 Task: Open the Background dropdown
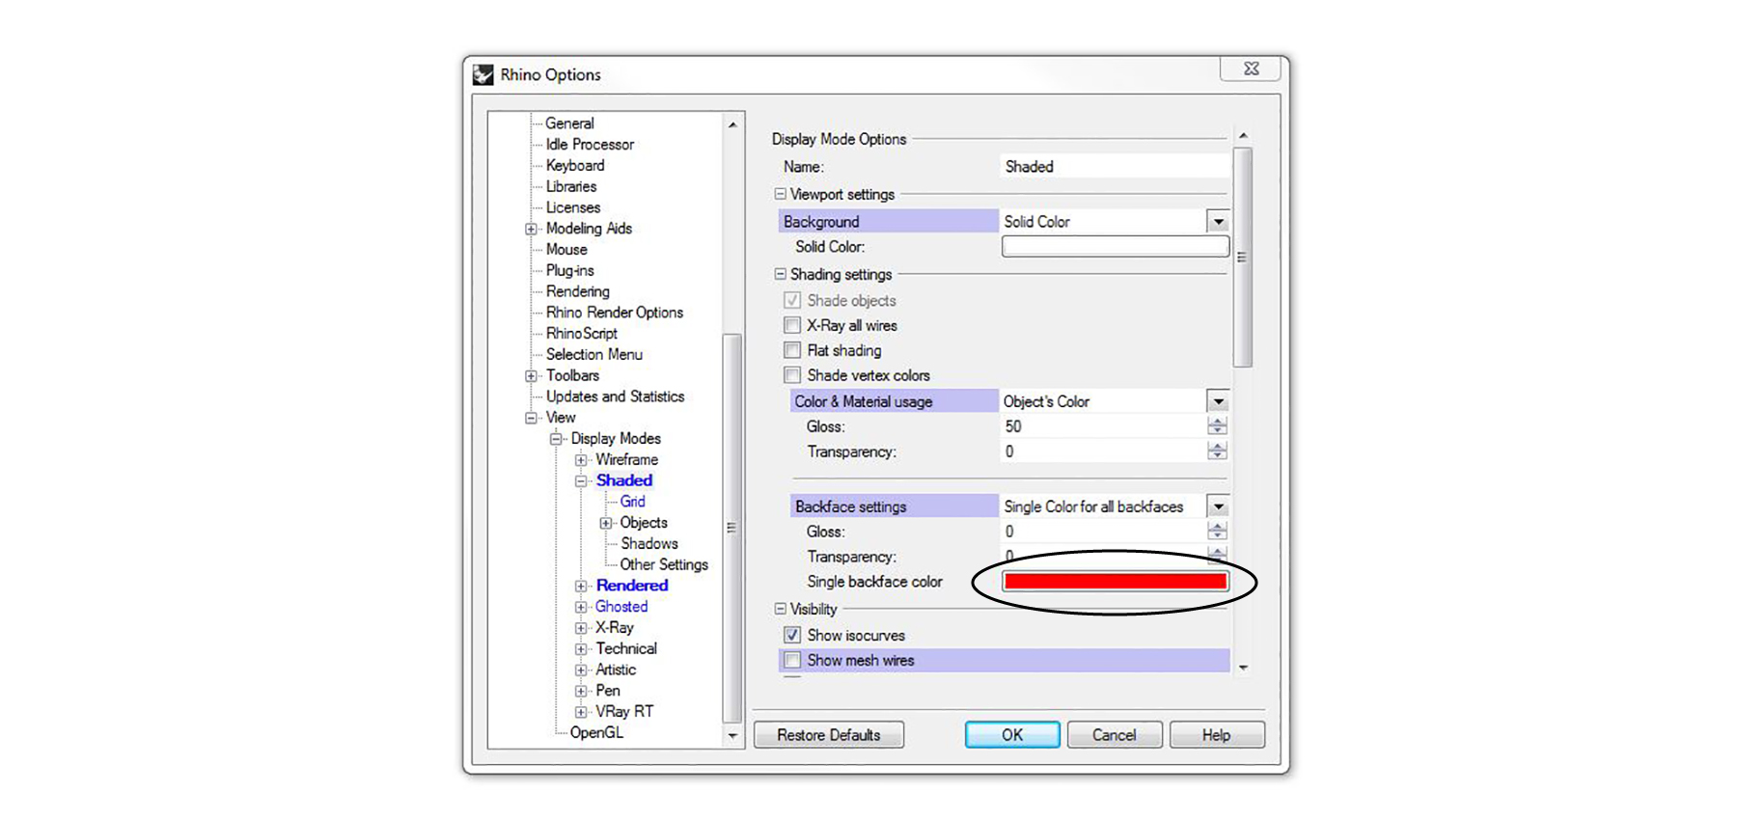coord(1218,222)
